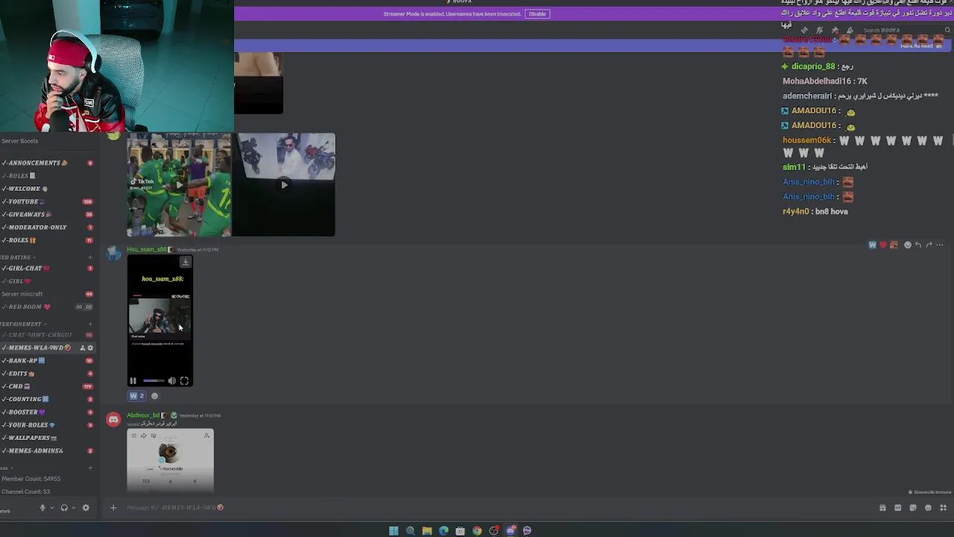
Task: React with W super reaction on message
Action: pos(873,245)
